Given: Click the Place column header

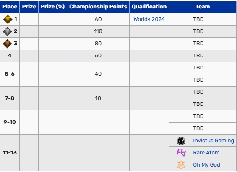Looking at the screenshot, I should pyautogui.click(x=10, y=7).
